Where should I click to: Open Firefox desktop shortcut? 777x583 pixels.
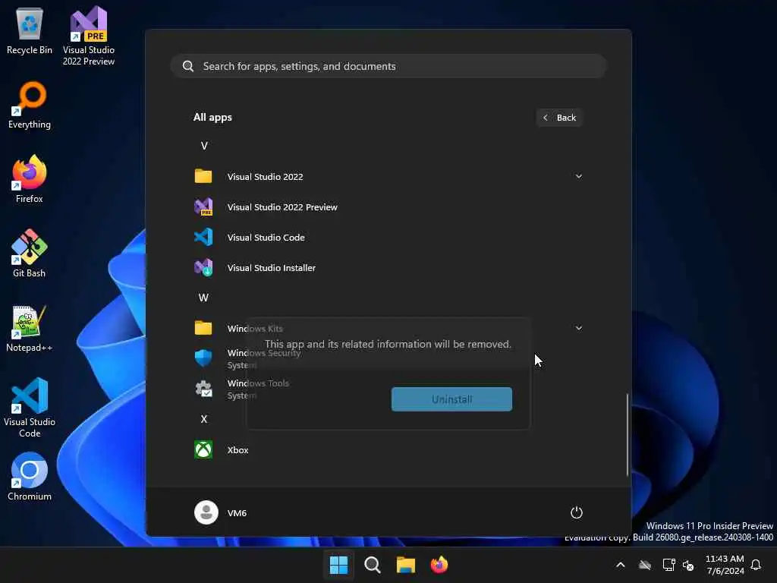(30, 179)
